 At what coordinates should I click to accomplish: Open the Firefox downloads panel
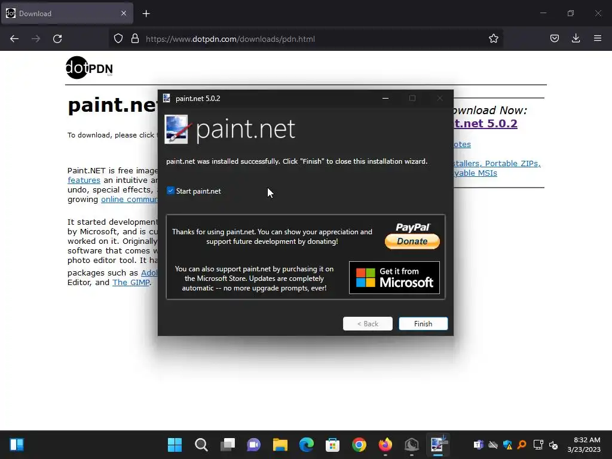click(576, 39)
